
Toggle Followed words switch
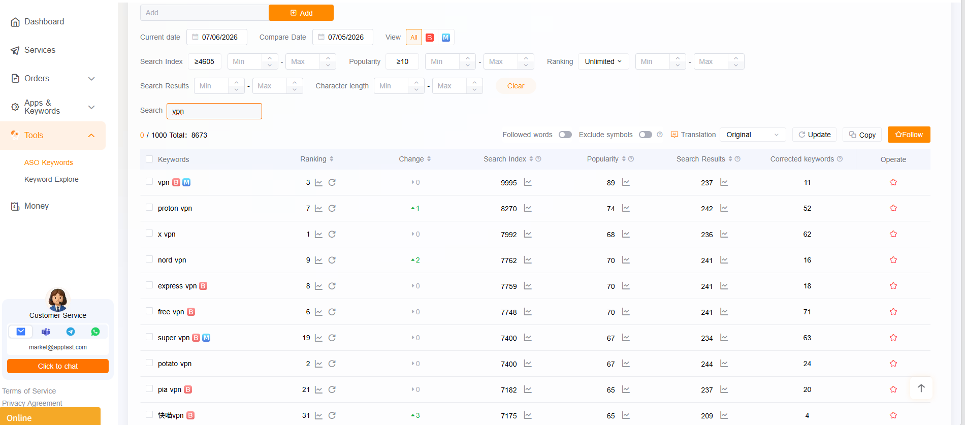point(565,135)
